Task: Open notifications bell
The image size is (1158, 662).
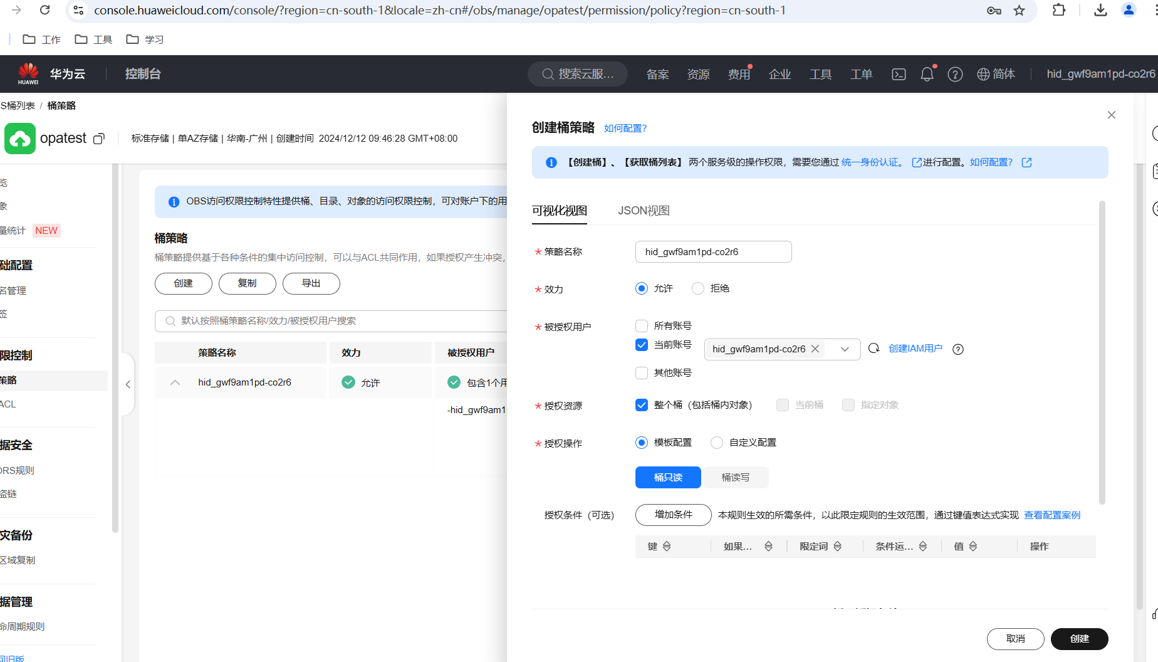Action: [x=927, y=74]
